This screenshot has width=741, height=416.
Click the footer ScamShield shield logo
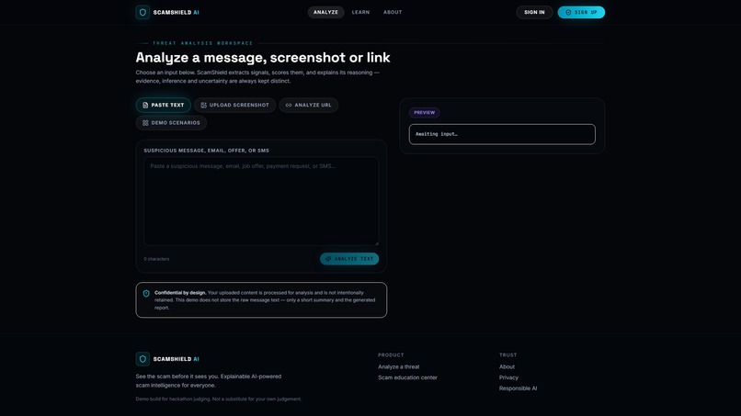(x=142, y=359)
